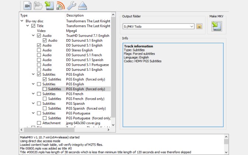
Task: Check the PGS Portuguese subtitles box
Action: 39,113
